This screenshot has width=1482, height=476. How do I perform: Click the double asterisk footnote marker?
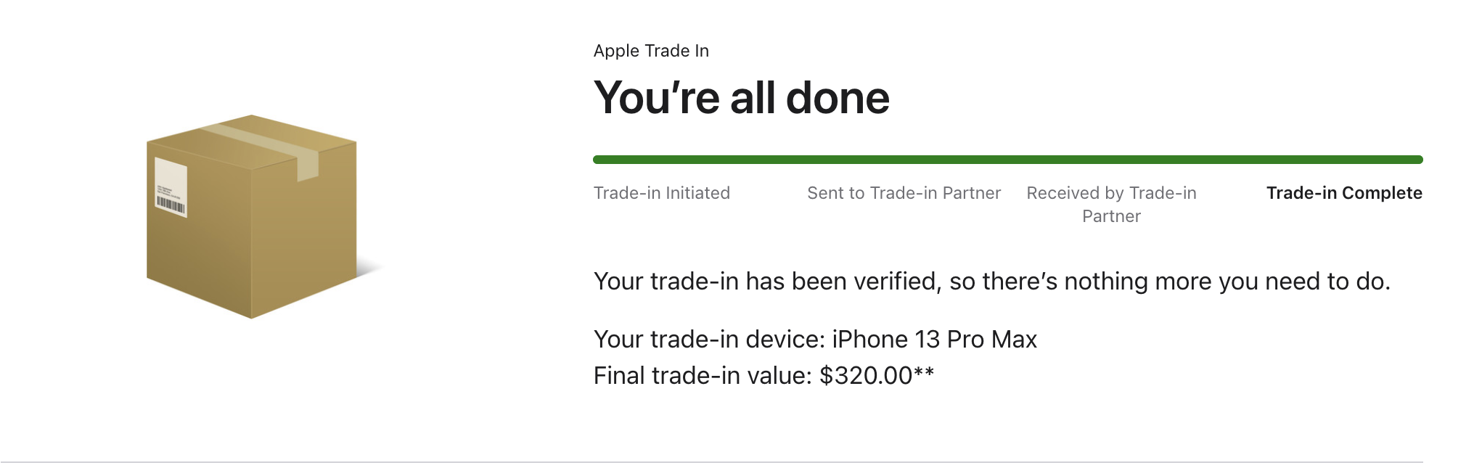point(924,374)
